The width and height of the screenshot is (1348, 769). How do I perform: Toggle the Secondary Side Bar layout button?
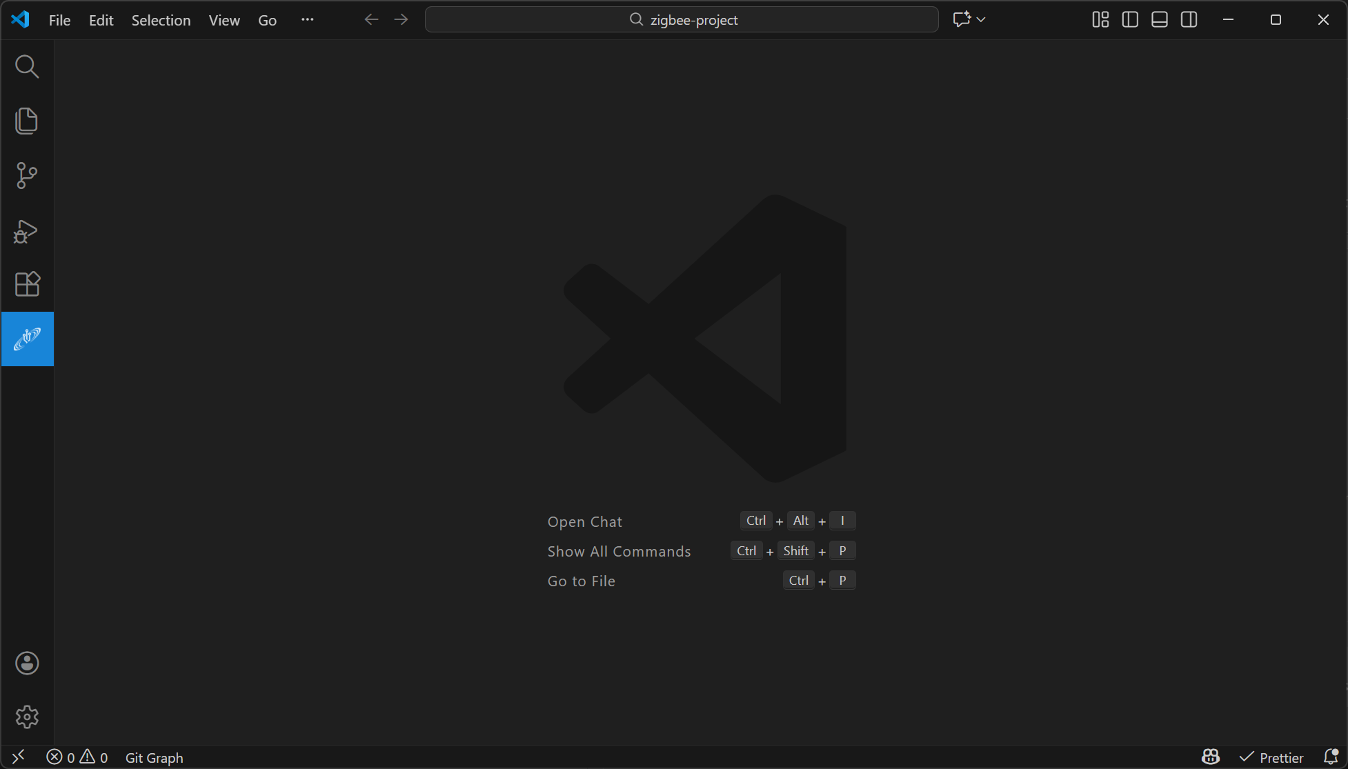click(1189, 19)
